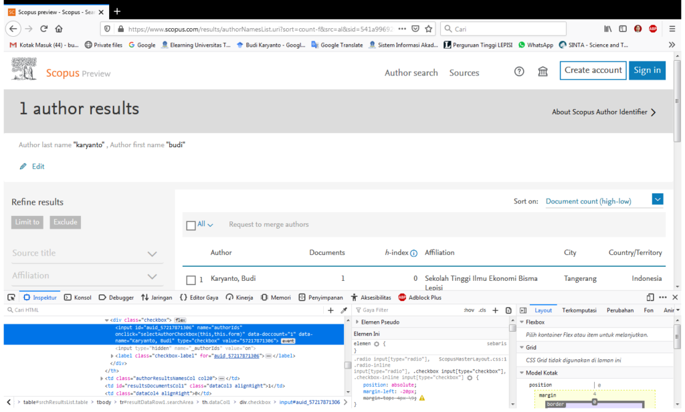
Task: Tick the All authors checkbox
Action: [191, 225]
